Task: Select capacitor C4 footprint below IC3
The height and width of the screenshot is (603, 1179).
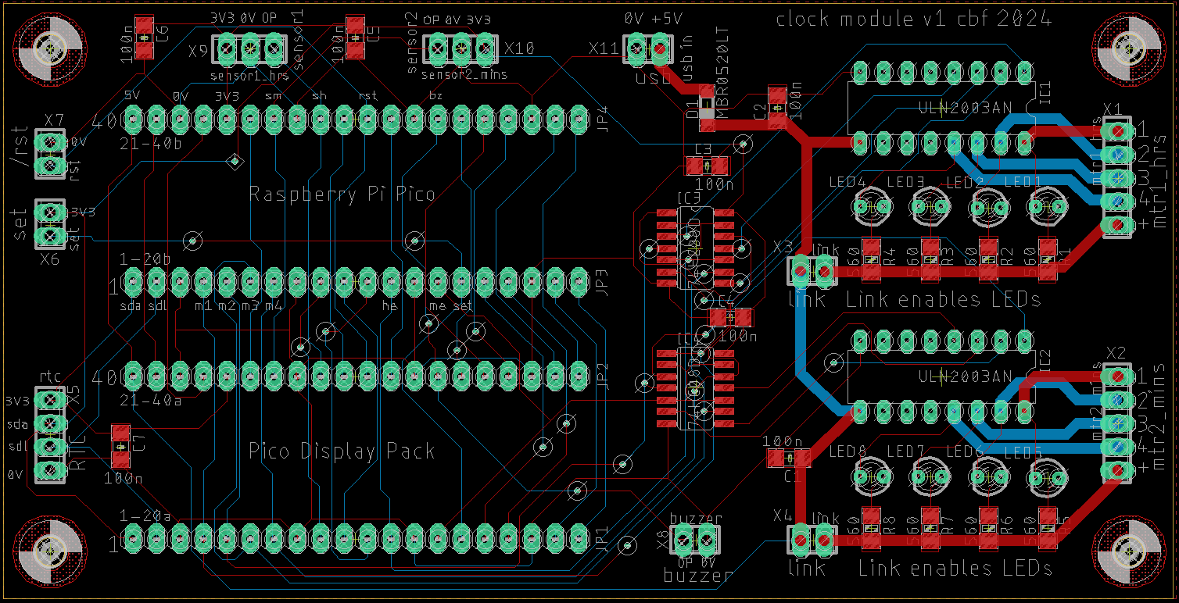Action: pyautogui.click(x=731, y=317)
